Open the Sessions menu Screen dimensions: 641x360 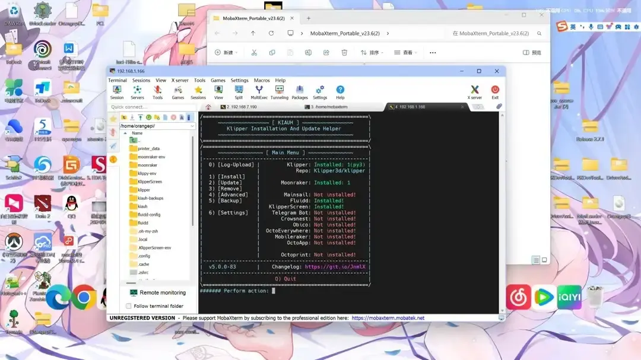pyautogui.click(x=141, y=81)
